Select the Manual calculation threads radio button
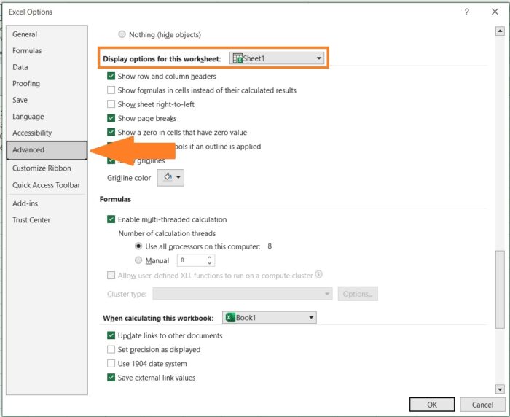The image size is (510, 417). pyautogui.click(x=138, y=260)
